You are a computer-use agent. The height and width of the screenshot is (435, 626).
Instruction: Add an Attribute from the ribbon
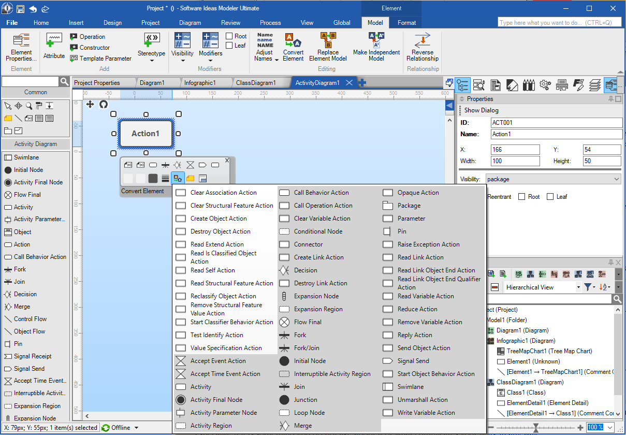[x=54, y=47]
